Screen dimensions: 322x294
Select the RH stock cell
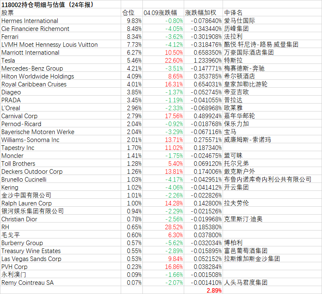pos(61,227)
